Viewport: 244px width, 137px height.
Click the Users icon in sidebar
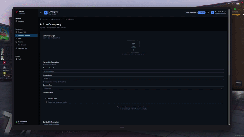click(x=16, y=38)
